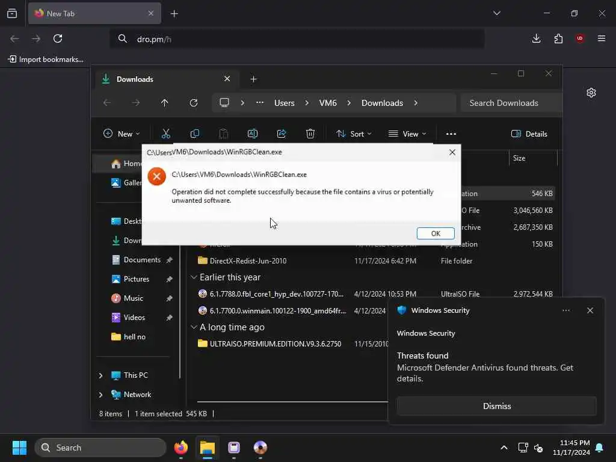Open a new Firefox tab
The width and height of the screenshot is (616, 462).
point(174,14)
